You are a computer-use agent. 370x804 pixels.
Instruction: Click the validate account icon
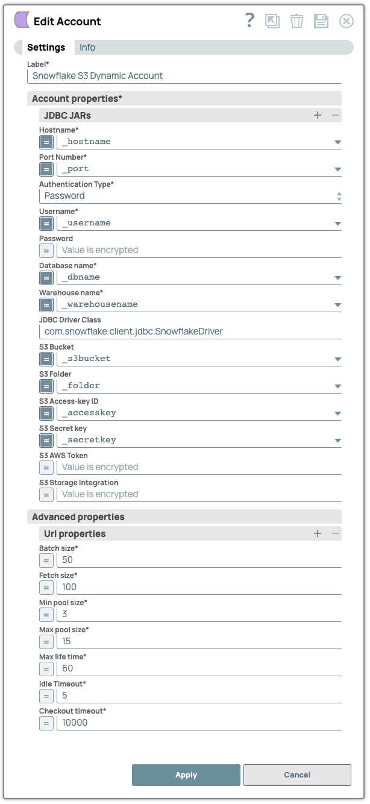point(272,20)
